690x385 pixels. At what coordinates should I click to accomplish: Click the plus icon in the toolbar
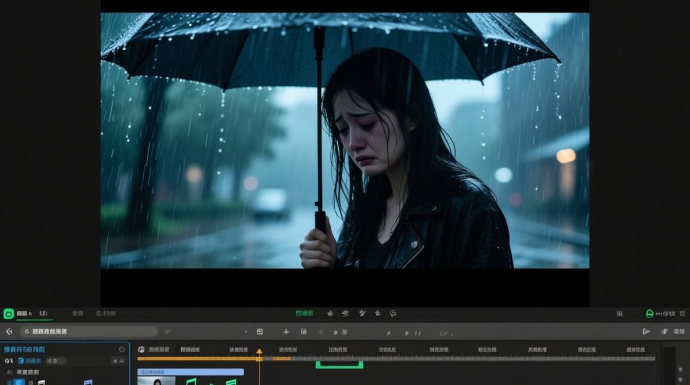coord(286,332)
